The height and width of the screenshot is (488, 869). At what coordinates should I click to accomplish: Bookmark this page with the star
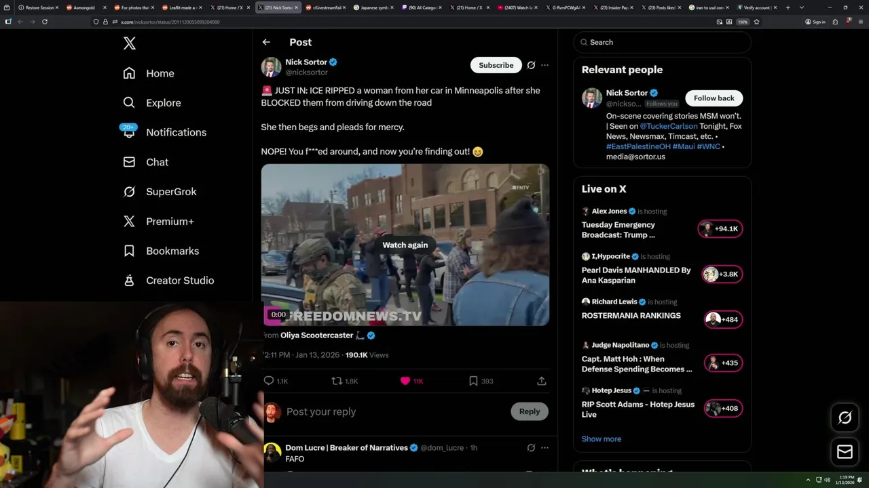pyautogui.click(x=756, y=22)
